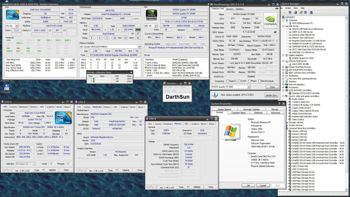The height and width of the screenshot is (197, 350).
Task: Click the Device Manager scrollbar down arrow
Action: click(346, 190)
